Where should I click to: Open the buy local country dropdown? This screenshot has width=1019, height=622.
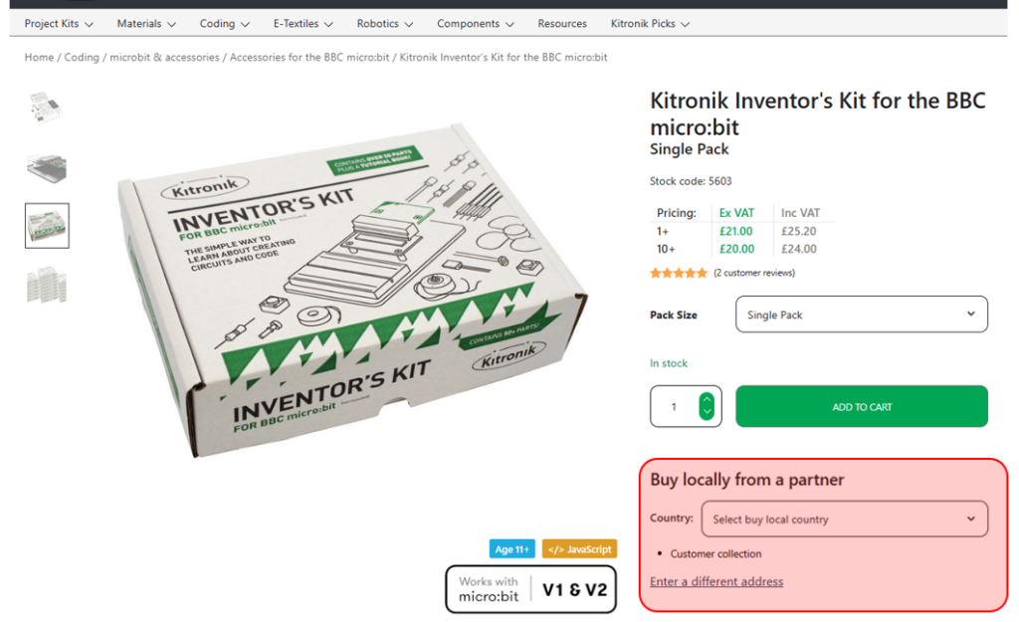844,518
